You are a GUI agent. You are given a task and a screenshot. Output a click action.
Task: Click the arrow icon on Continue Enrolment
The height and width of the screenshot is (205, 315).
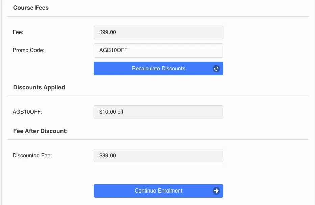tap(216, 191)
